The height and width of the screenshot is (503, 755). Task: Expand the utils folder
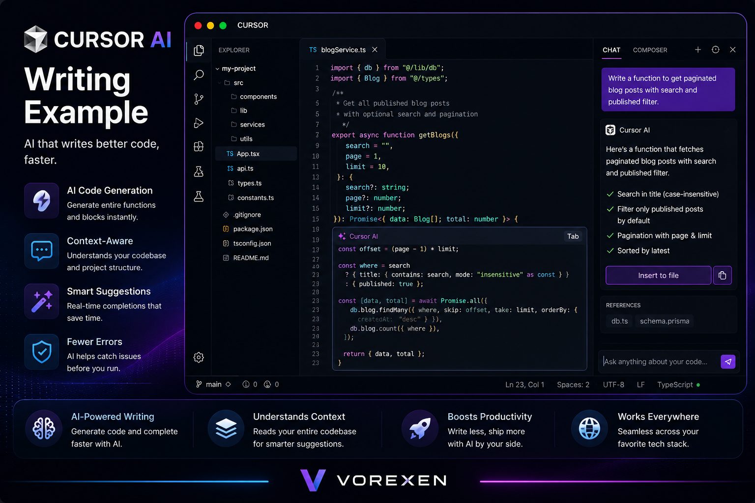242,139
